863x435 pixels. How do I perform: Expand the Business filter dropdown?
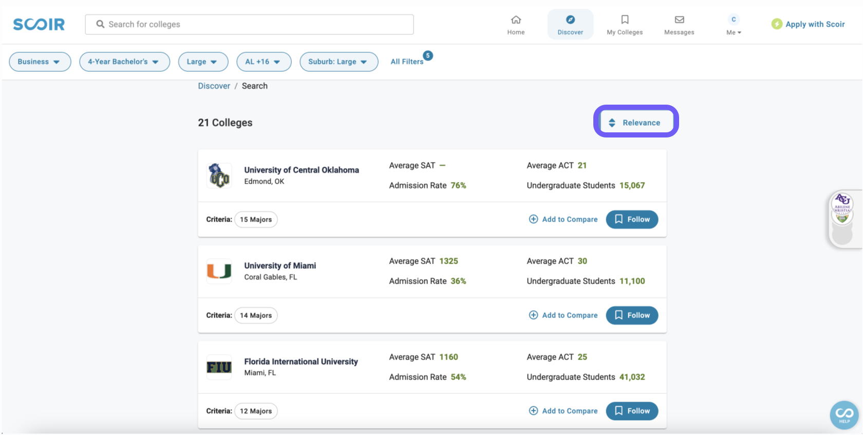[40, 62]
